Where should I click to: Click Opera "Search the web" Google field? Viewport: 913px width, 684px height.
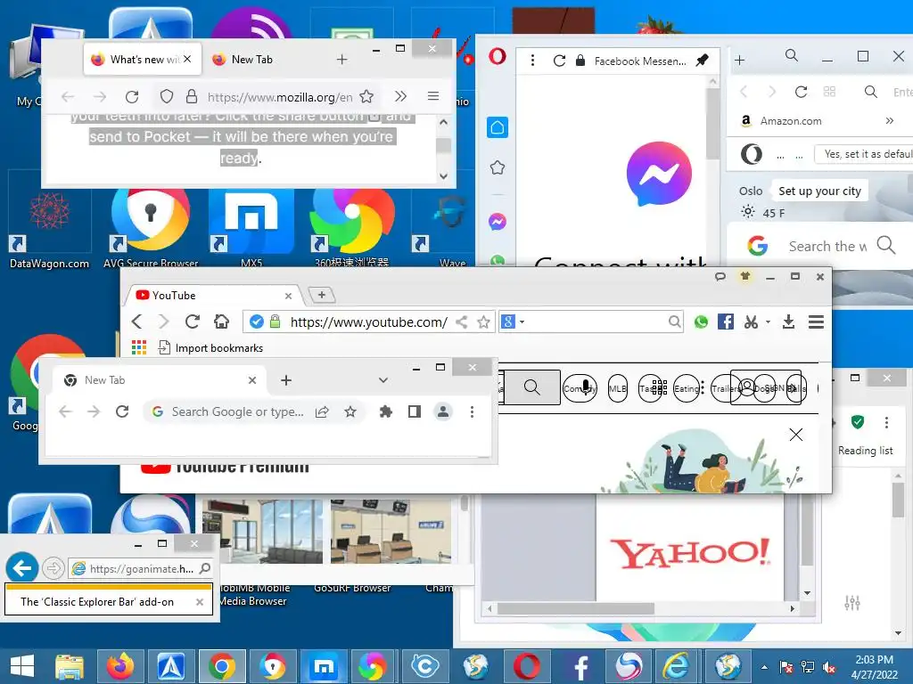827,246
